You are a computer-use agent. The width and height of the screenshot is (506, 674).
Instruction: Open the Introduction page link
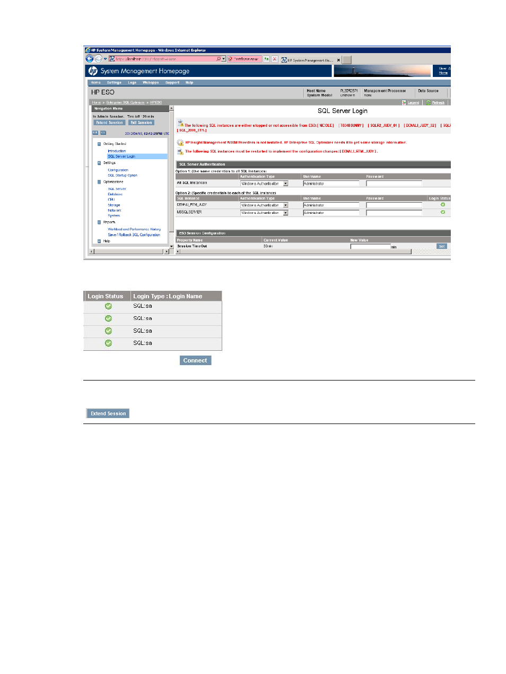click(117, 151)
